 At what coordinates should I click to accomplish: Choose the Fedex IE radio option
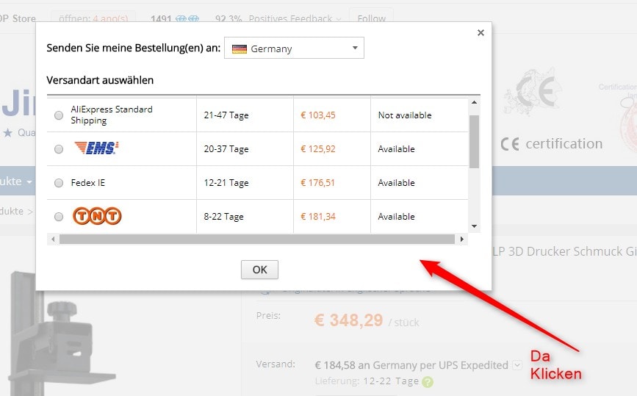coord(59,183)
